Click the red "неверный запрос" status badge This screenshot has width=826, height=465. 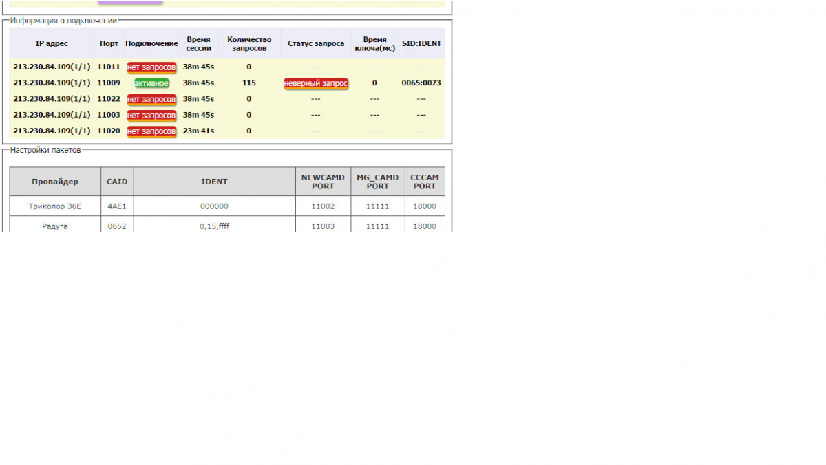click(316, 83)
